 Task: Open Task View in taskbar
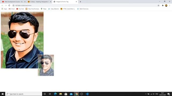[x=50, y=94]
